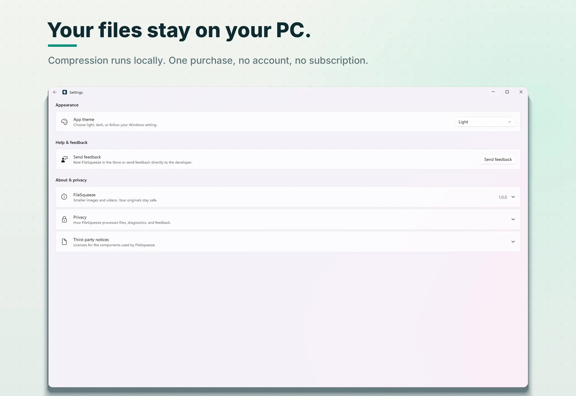Viewport: 576px width, 396px height.
Task: Maximize the Settings window
Action: (x=507, y=92)
